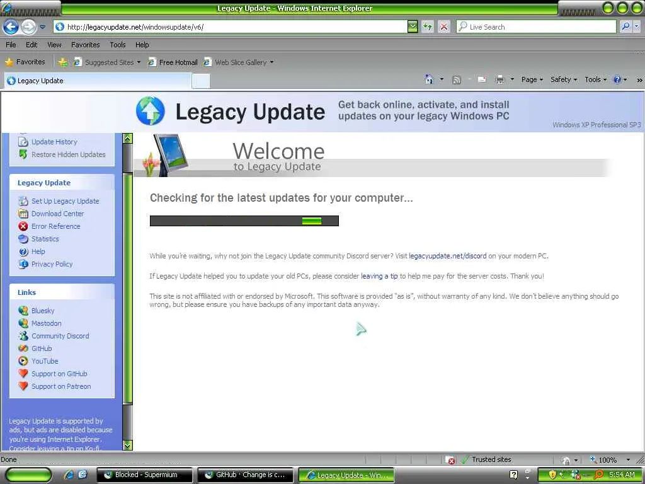Open the View menu
The height and width of the screenshot is (484, 645).
(54, 45)
